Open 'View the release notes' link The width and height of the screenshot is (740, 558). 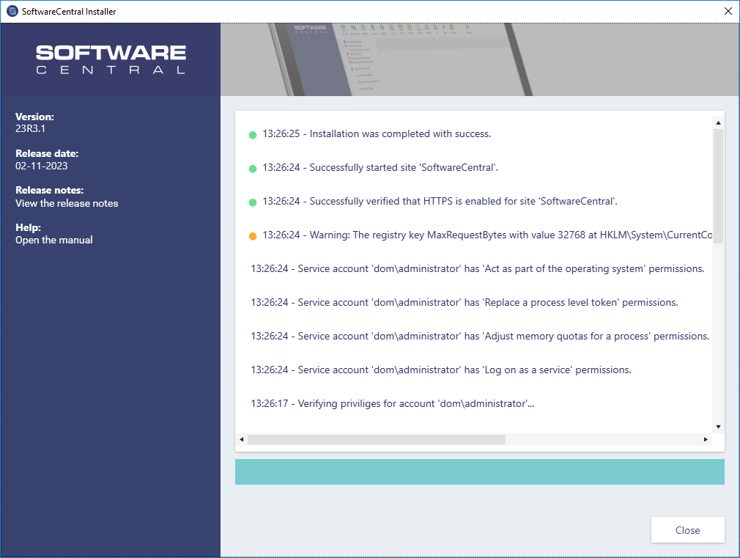click(67, 203)
